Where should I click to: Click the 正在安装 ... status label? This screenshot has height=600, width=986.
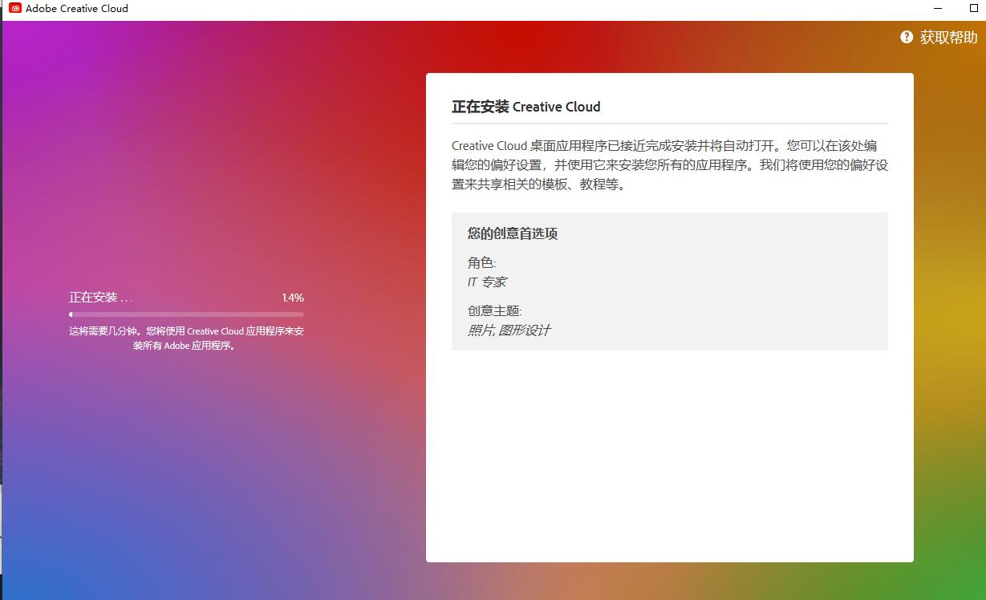click(x=100, y=298)
